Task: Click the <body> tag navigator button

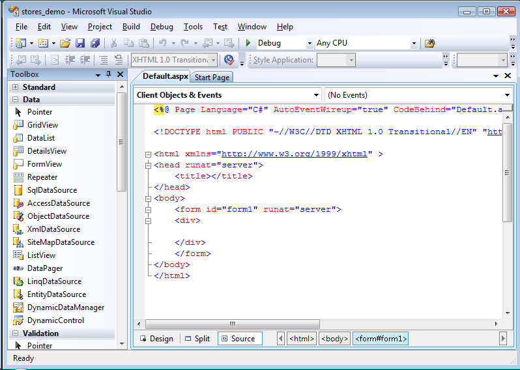Action: pyautogui.click(x=334, y=339)
